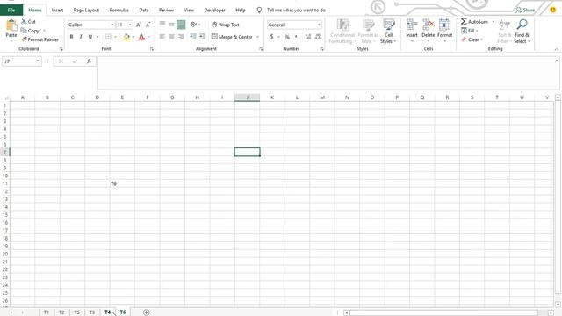The height and width of the screenshot is (316, 562).
Task: Apply accounting dollar format
Action: point(271,37)
